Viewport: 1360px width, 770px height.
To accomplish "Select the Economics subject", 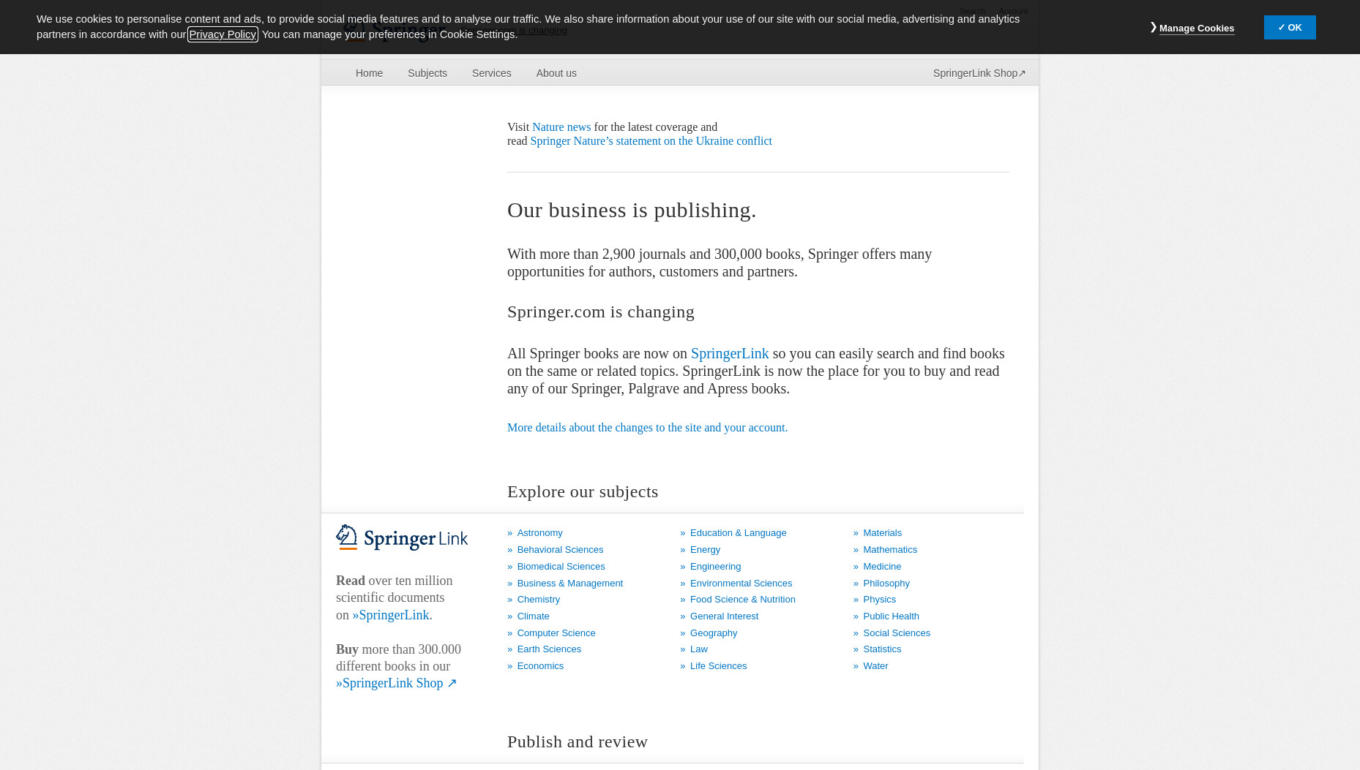I will 540,666.
